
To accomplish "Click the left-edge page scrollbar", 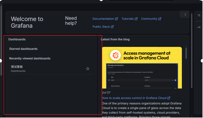I will [1, 40].
